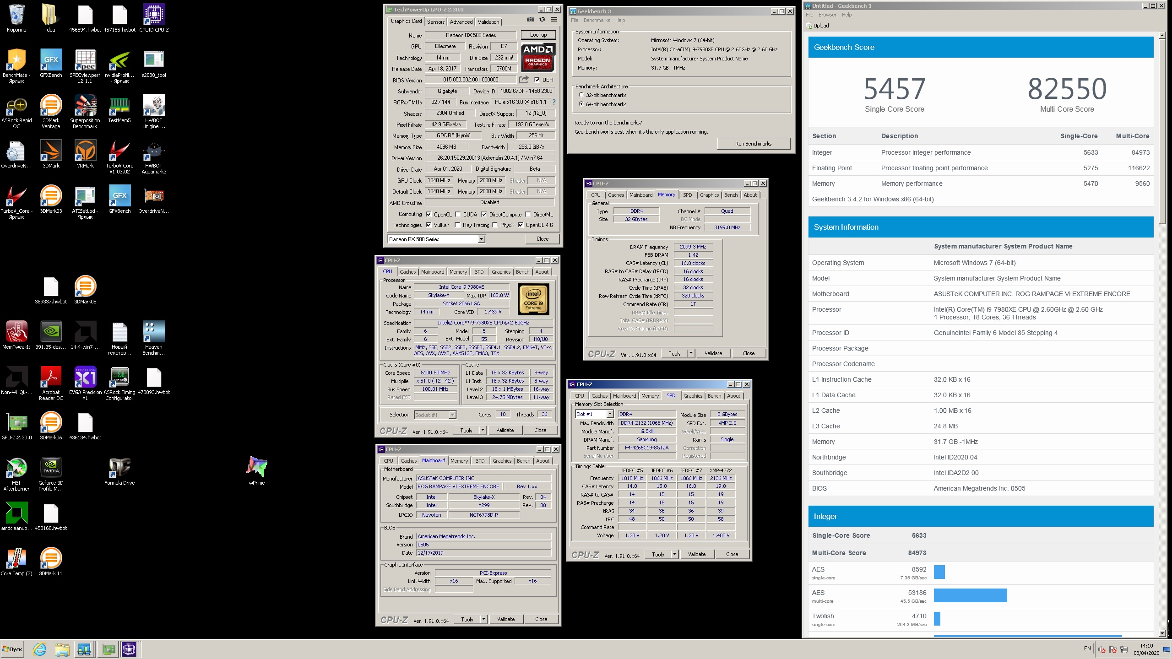Open the EVGA Precision X1 desktop icon
This screenshot has width=1172, height=659.
(85, 383)
